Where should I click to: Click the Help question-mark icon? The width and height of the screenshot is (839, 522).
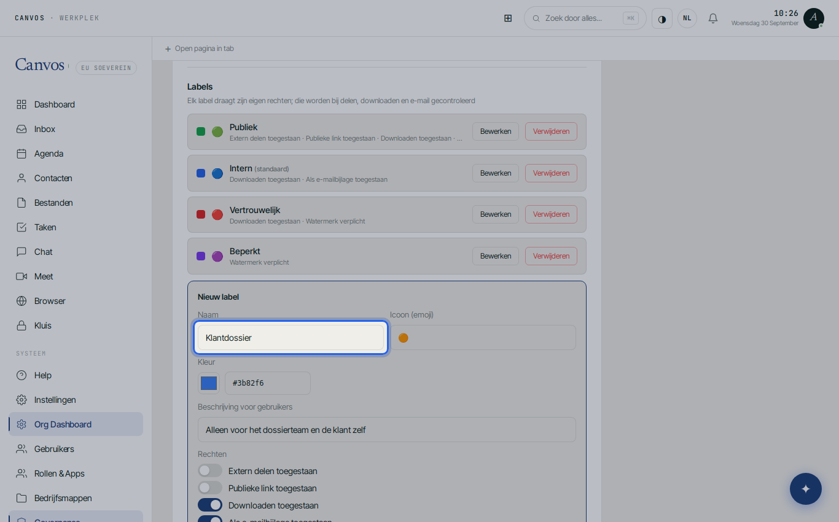coord(21,375)
